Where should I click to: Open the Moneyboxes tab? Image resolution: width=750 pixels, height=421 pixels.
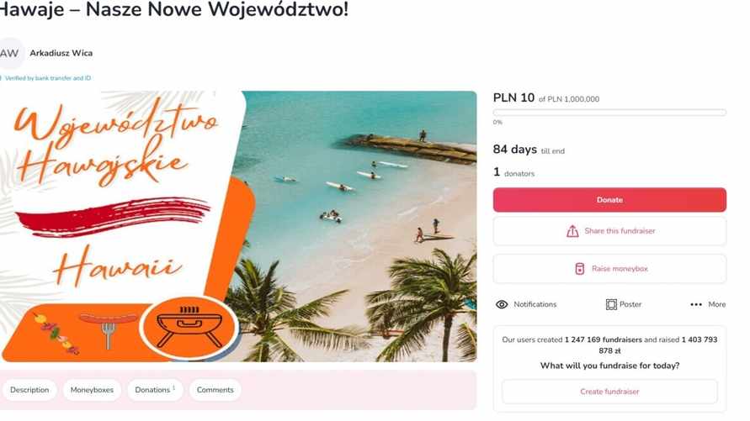[x=92, y=390]
